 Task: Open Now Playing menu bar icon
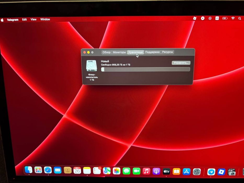tap(210, 18)
